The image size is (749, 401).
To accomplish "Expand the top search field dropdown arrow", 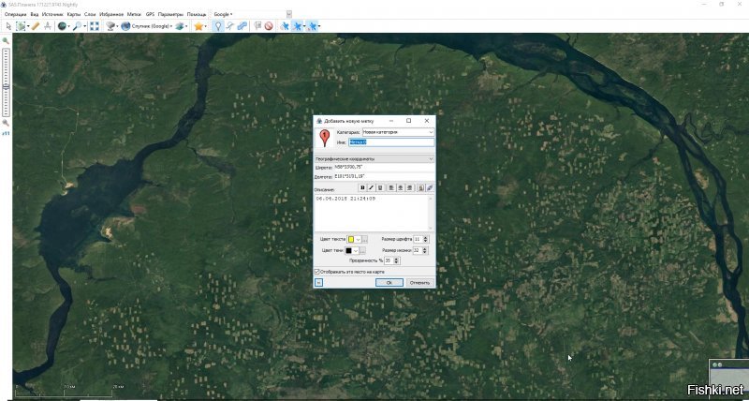I will point(289,14).
